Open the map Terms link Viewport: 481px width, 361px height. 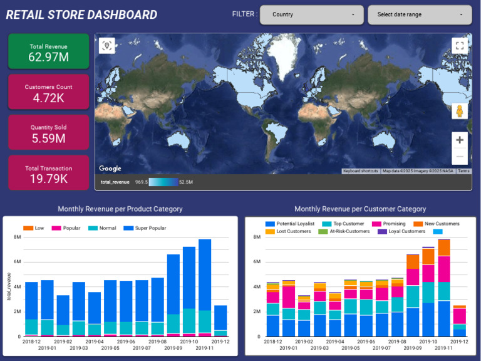point(463,171)
